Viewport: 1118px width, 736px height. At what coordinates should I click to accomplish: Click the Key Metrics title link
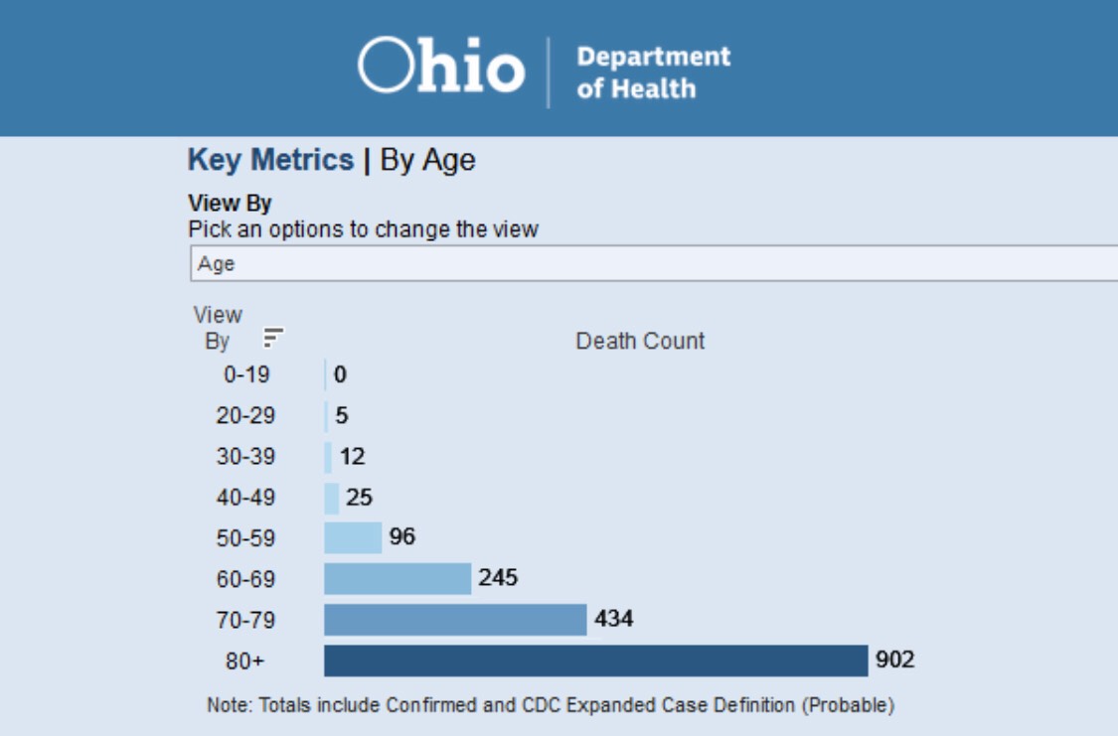coord(270,160)
